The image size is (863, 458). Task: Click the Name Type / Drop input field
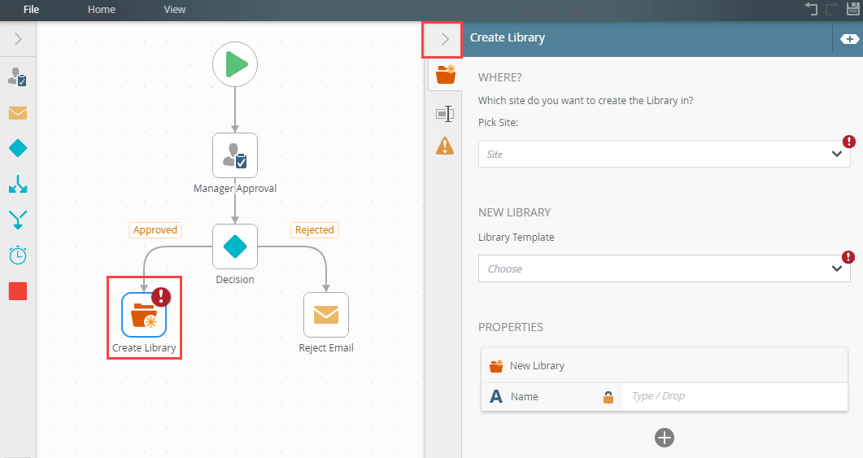tap(734, 396)
